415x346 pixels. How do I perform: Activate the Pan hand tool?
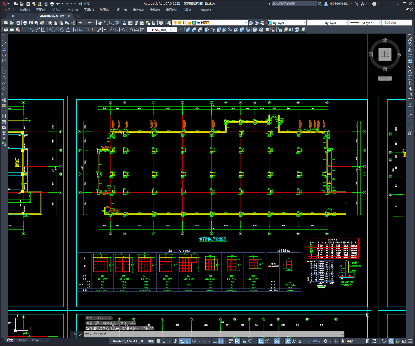[100, 23]
